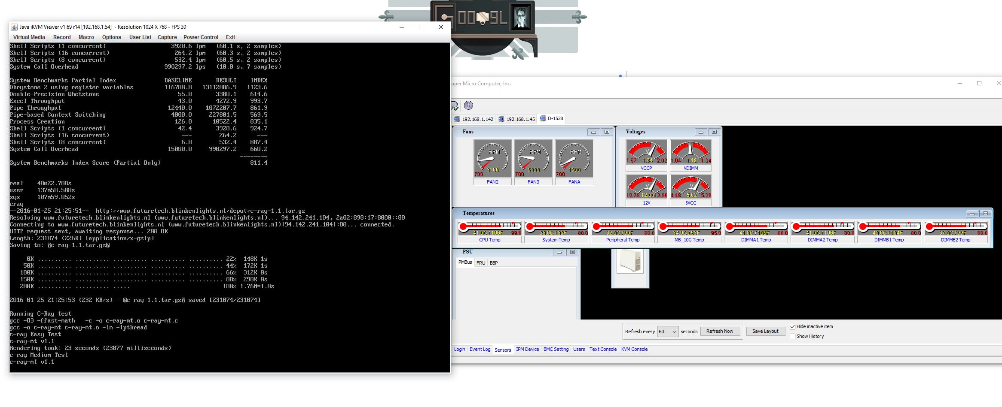Click the VDIMM voltage gauge

click(x=690, y=152)
